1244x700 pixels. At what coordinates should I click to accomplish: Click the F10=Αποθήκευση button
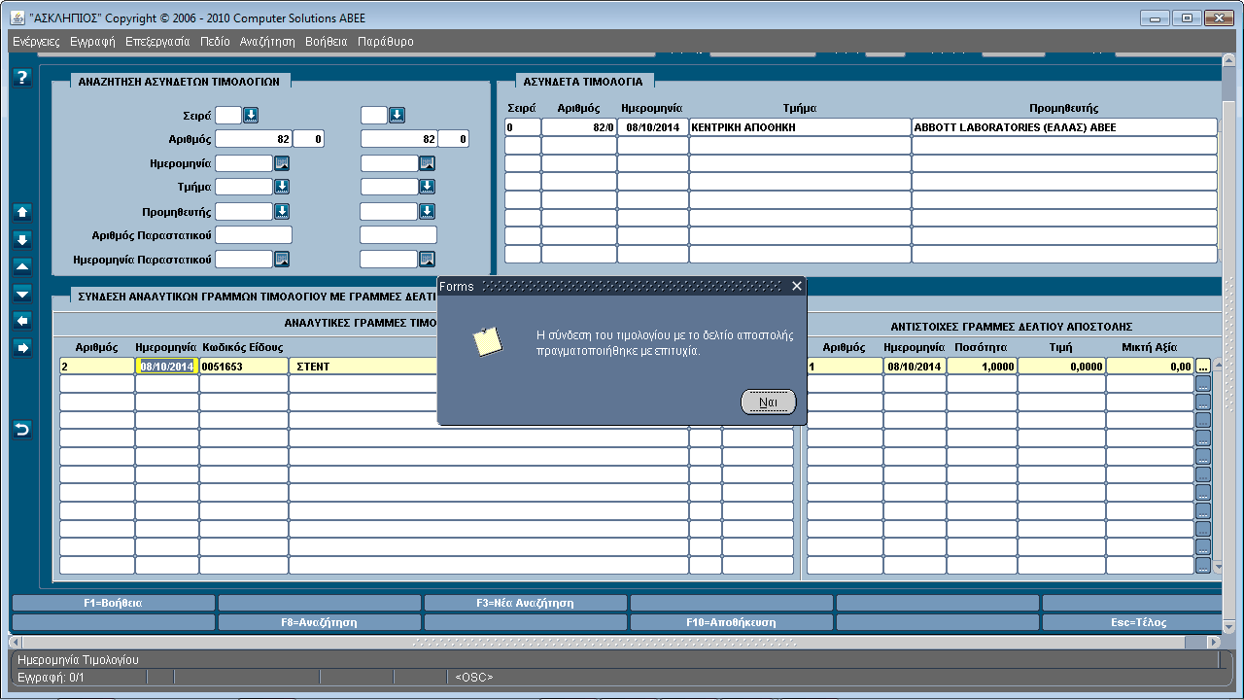[731, 622]
